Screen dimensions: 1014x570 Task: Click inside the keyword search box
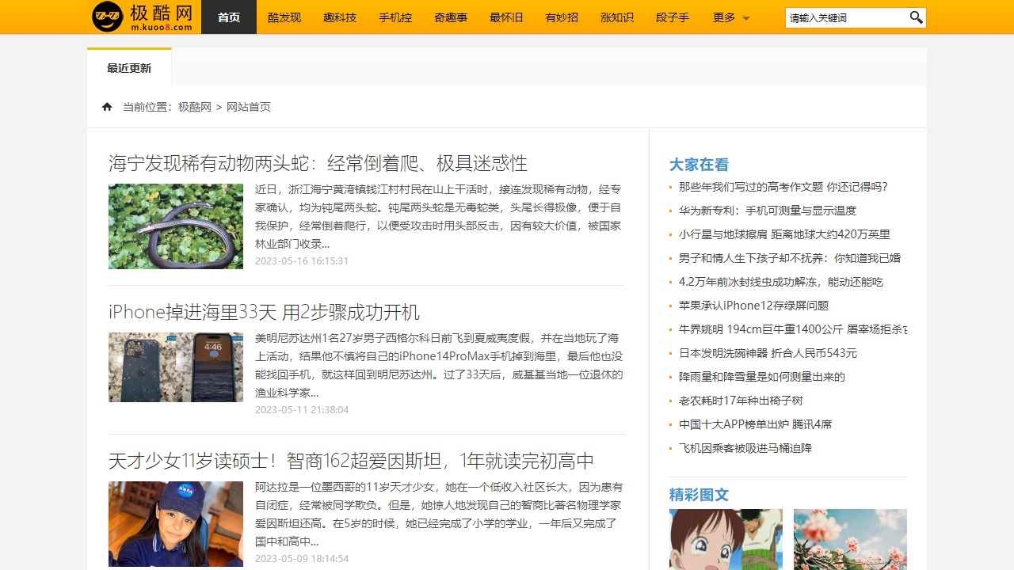coord(840,17)
